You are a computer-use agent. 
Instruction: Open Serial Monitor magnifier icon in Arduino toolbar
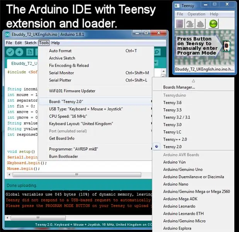click(157, 52)
